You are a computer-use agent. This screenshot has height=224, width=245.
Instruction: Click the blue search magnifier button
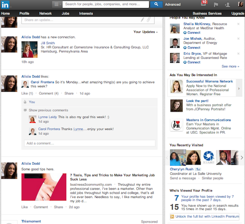[x=156, y=4]
